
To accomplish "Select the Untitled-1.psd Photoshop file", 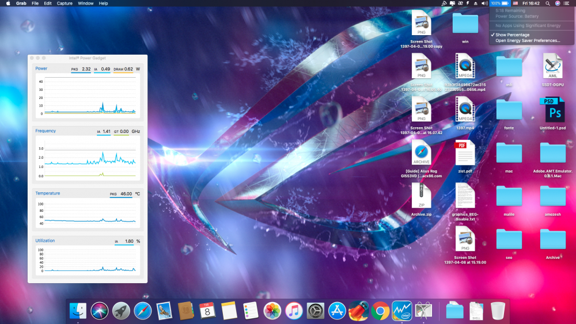I will click(552, 113).
